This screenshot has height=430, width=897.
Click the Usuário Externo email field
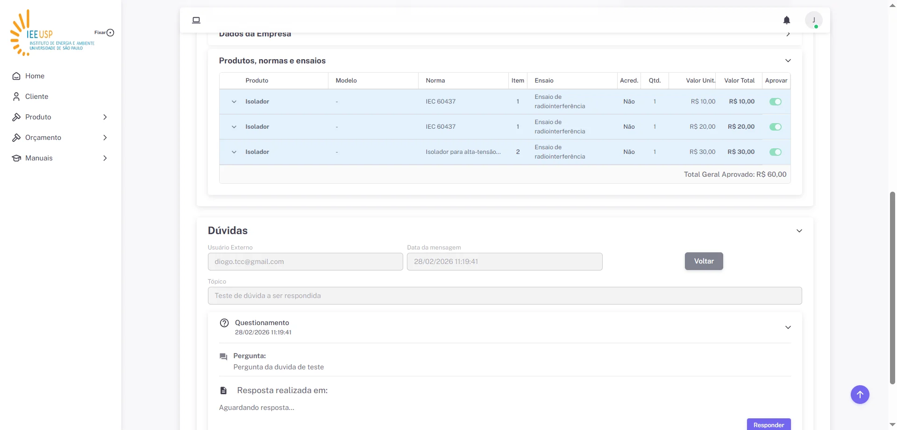click(306, 262)
